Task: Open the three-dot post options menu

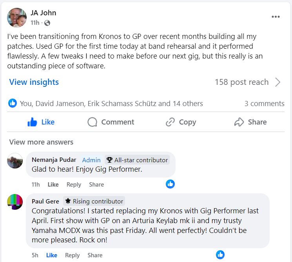Action: click(276, 17)
